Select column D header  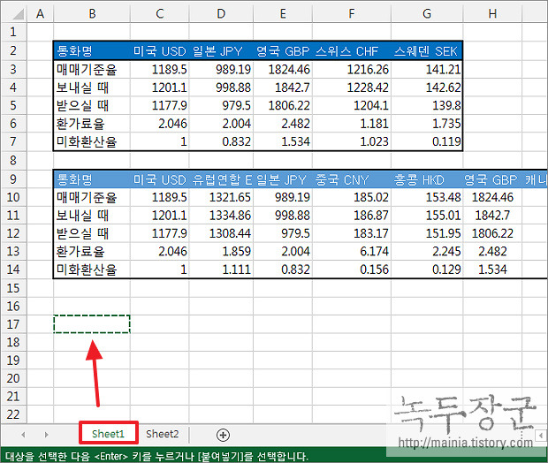pyautogui.click(x=221, y=14)
